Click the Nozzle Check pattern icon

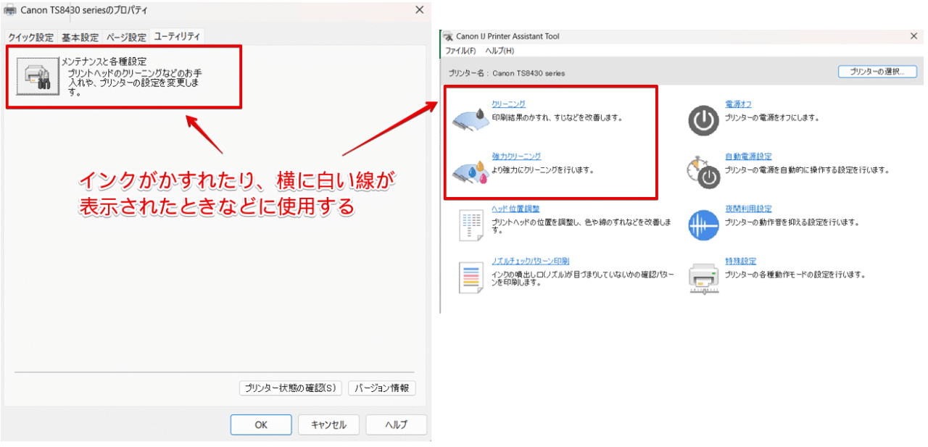(471, 277)
